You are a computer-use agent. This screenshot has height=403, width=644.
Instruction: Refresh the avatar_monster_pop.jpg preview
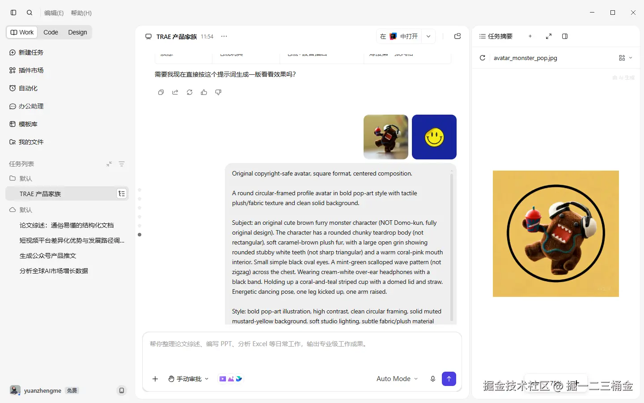(x=483, y=58)
